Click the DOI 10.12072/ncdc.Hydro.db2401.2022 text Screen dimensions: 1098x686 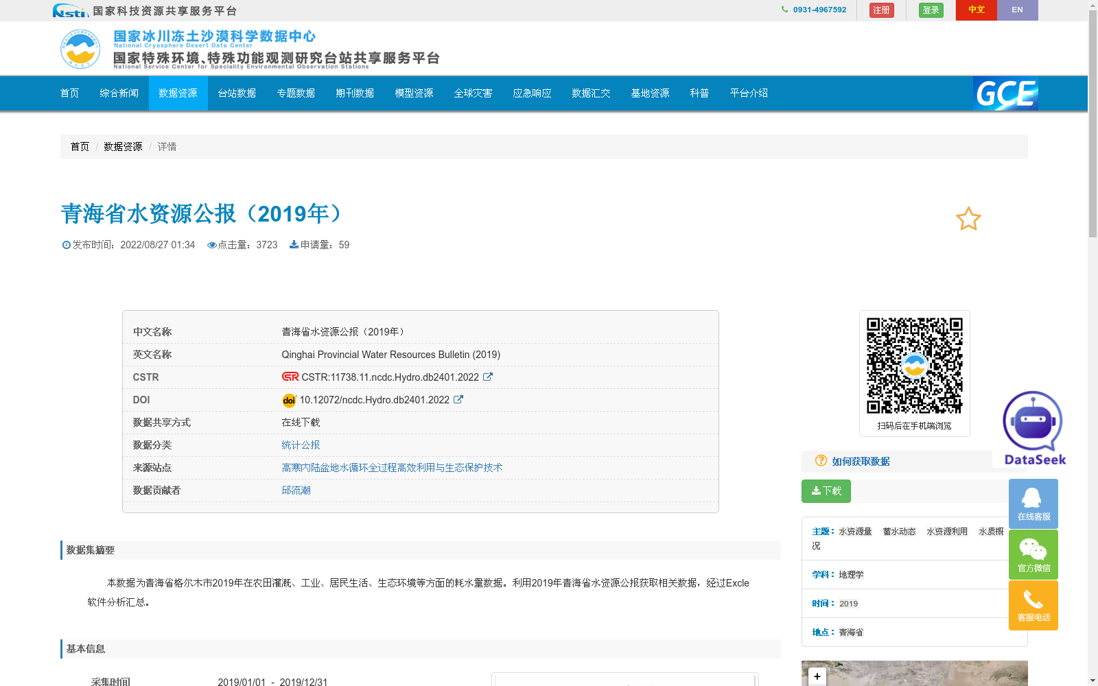pos(375,399)
